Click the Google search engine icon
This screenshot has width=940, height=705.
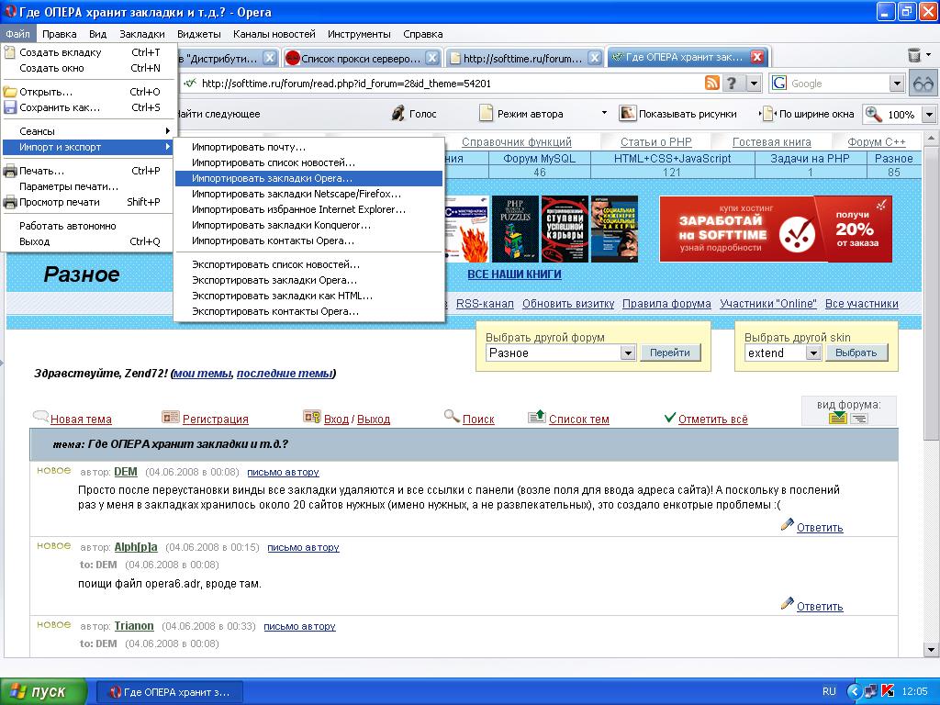(778, 83)
